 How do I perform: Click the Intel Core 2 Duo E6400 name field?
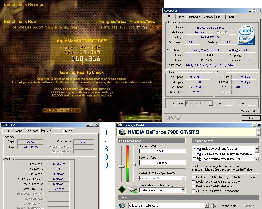click(211, 28)
